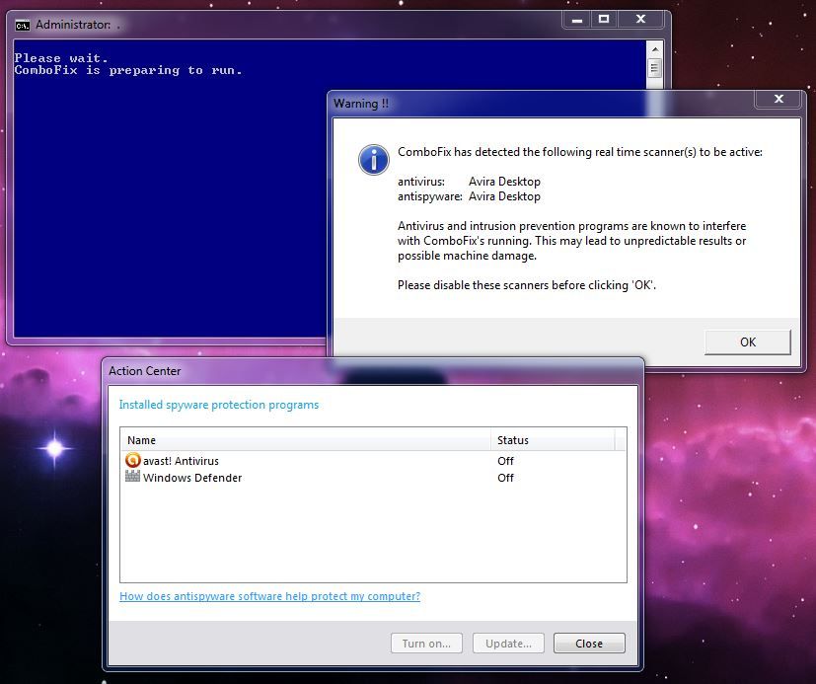Click 'Please disable these scanners' message text
This screenshot has height=684, width=816.
[527, 285]
